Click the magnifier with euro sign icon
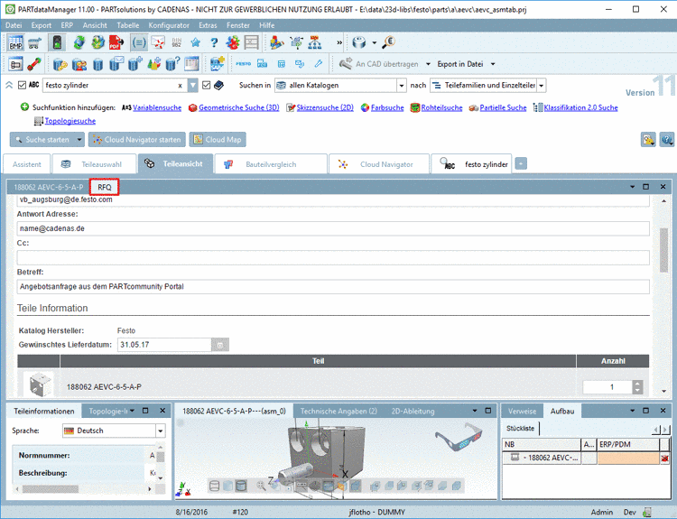This screenshot has width=677, height=519. [388, 42]
